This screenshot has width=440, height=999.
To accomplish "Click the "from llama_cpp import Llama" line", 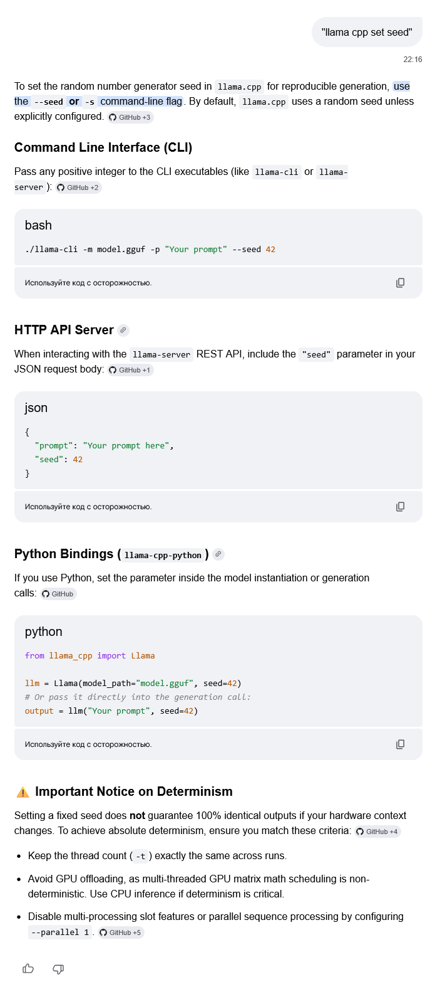I will click(x=90, y=656).
